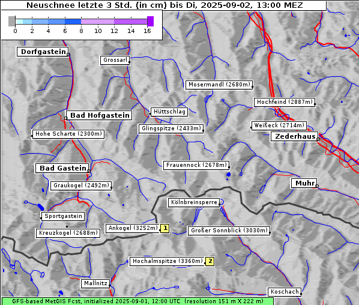
Task: Select the Kreuzkogel (2688m) label
Action: point(68,233)
